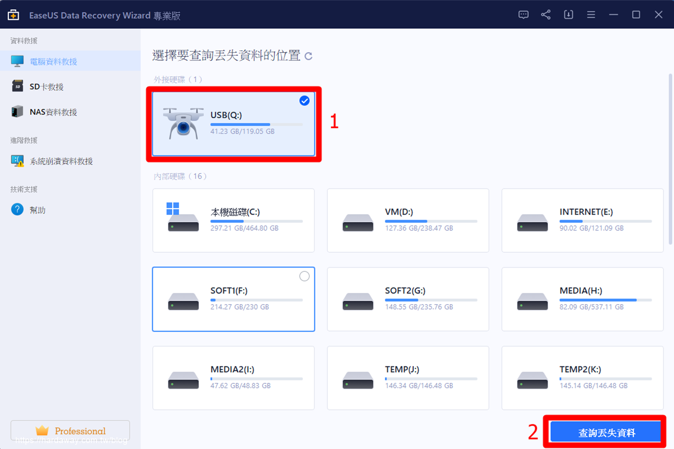Refresh drive list via circular arrow icon
The height and width of the screenshot is (449, 674).
308,56
